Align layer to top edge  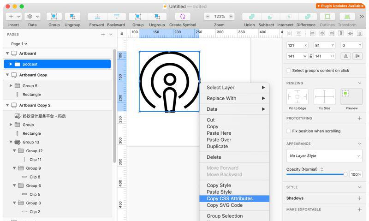click(x=341, y=33)
